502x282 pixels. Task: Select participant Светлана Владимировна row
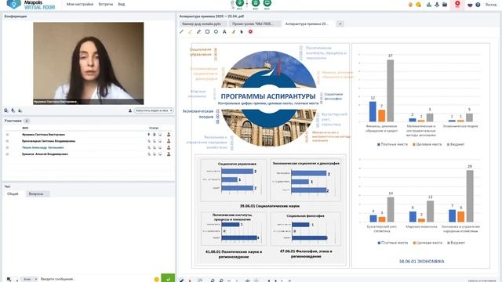(89, 141)
